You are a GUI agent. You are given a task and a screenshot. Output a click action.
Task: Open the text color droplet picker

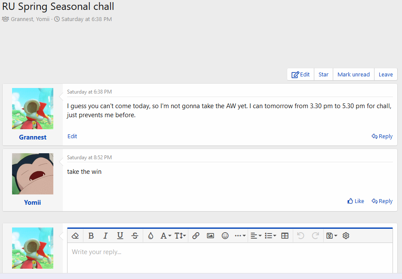coord(150,236)
